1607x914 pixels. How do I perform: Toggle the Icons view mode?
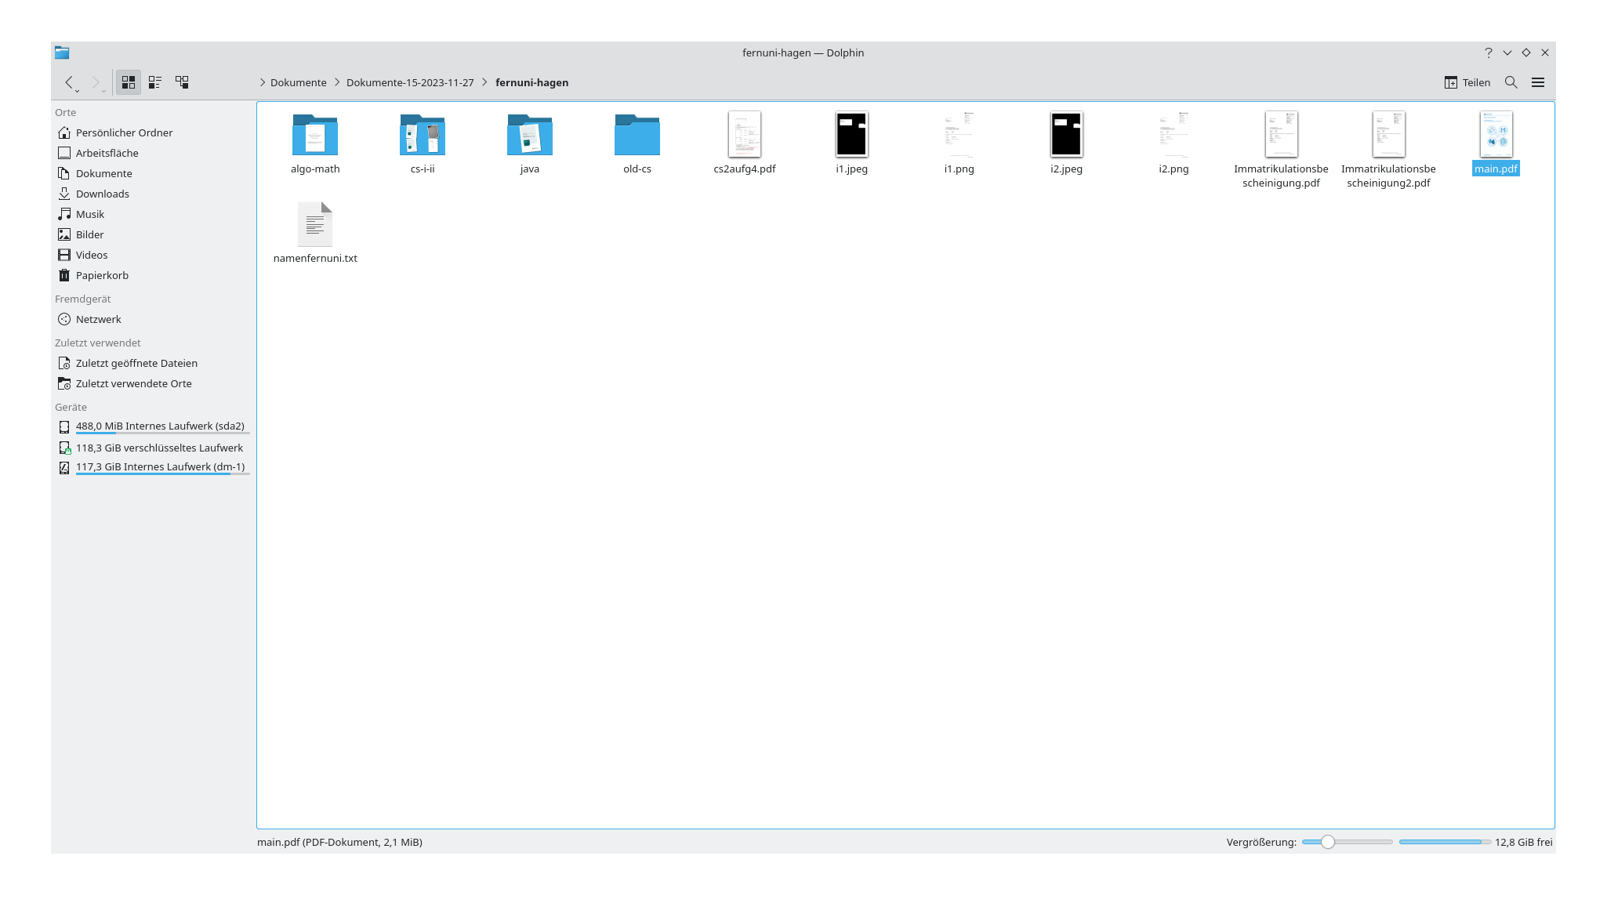tap(129, 82)
